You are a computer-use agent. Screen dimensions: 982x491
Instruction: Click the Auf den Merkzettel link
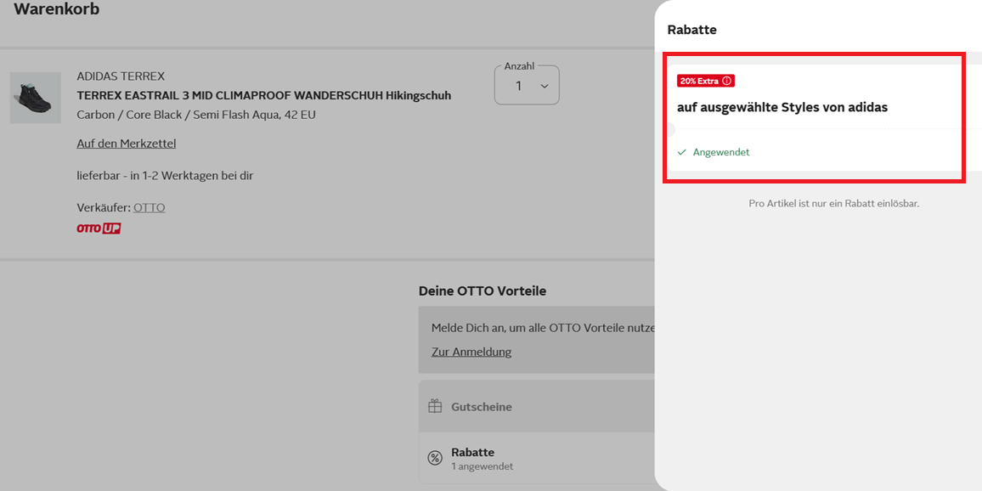pyautogui.click(x=126, y=144)
